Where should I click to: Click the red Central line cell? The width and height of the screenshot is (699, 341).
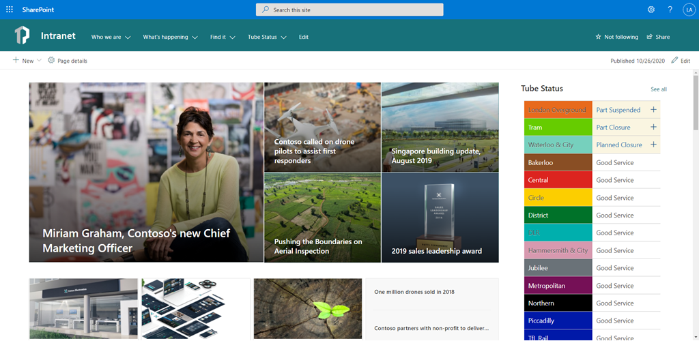(558, 180)
